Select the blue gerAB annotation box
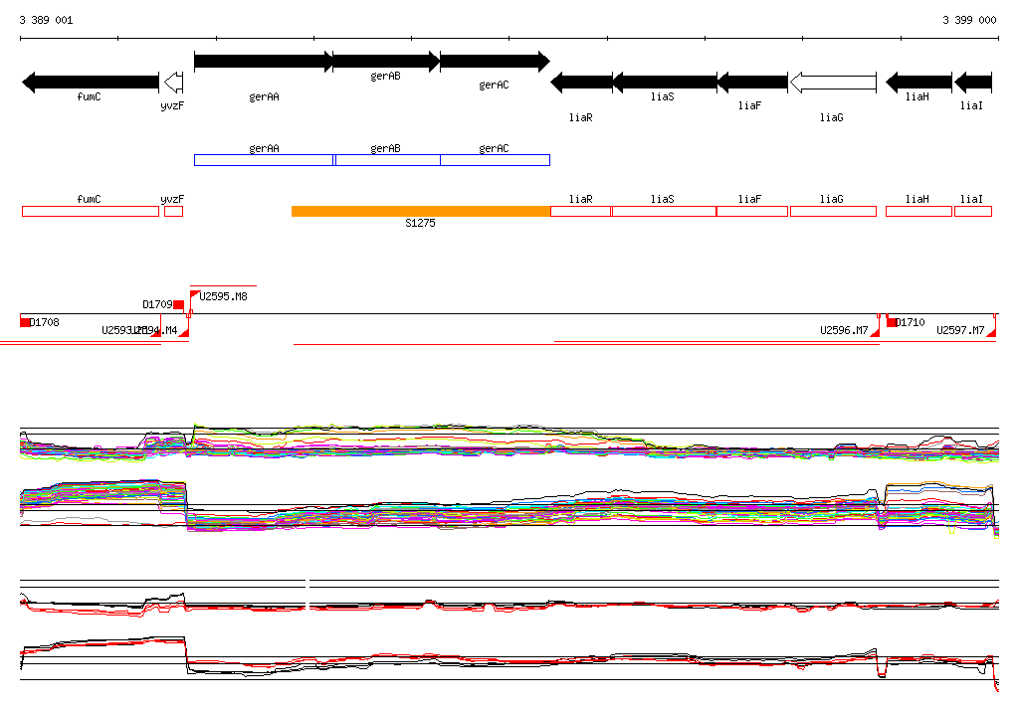Image resolution: width=1019 pixels, height=710 pixels. (x=388, y=160)
